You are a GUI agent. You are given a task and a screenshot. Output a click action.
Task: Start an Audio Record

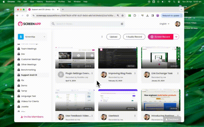point(134,37)
